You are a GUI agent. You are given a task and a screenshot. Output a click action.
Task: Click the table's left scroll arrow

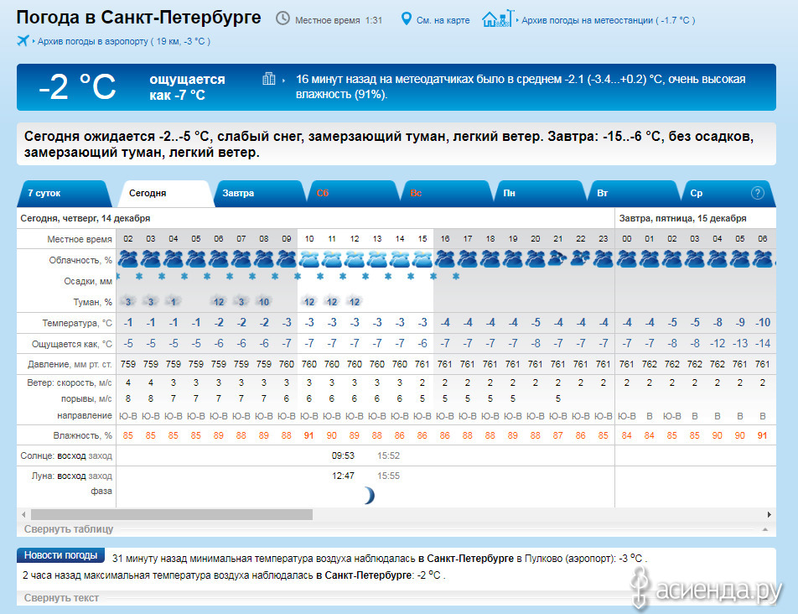pyautogui.click(x=23, y=515)
